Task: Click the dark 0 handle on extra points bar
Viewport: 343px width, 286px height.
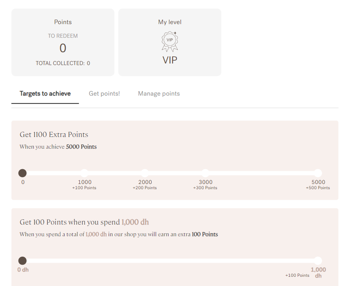Action: (22, 173)
